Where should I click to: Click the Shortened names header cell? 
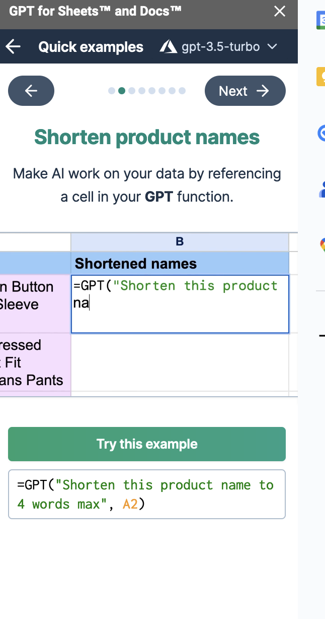[x=180, y=263]
